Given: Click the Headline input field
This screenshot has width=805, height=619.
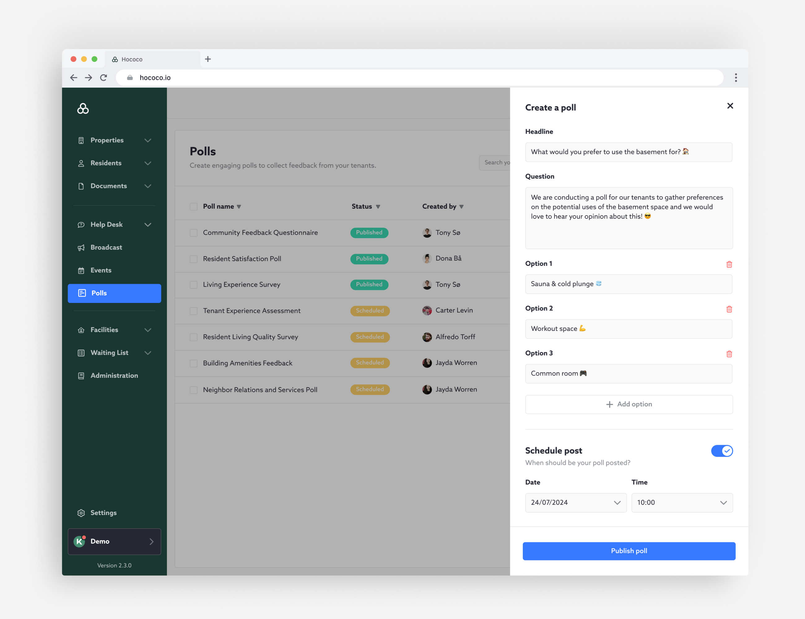Looking at the screenshot, I should click(x=629, y=152).
